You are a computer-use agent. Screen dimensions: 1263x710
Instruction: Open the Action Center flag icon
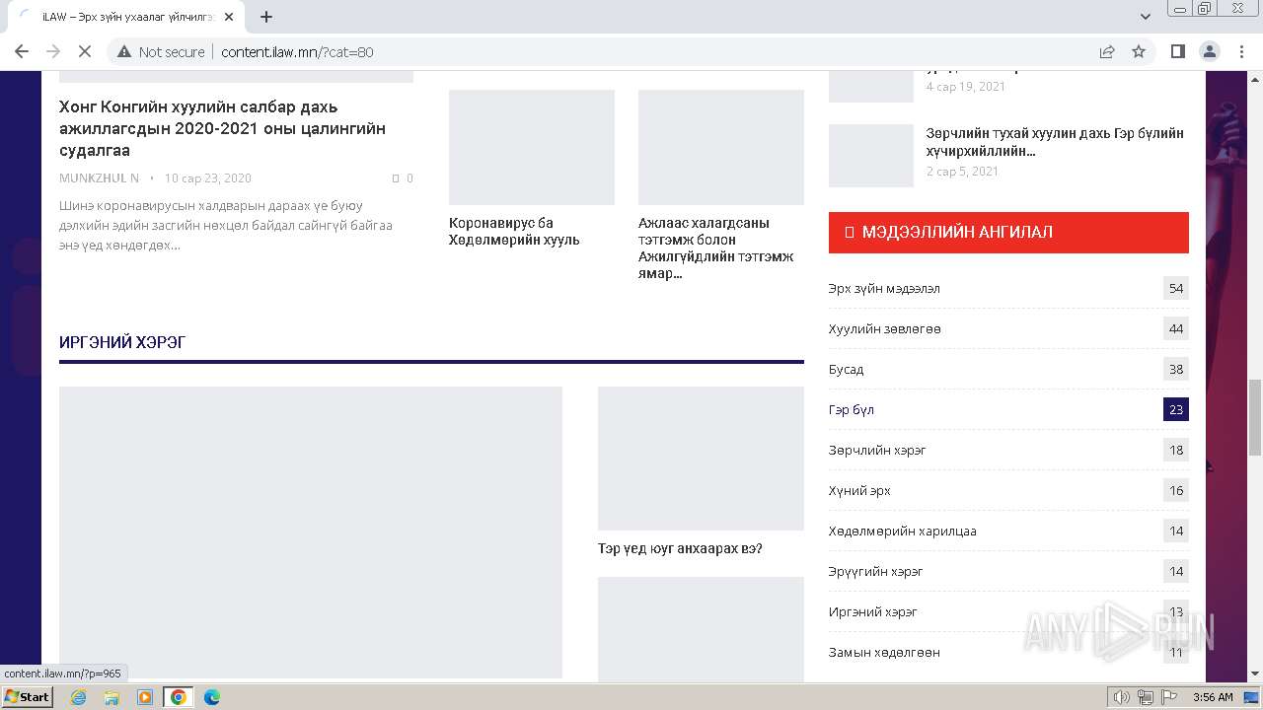tap(1168, 697)
